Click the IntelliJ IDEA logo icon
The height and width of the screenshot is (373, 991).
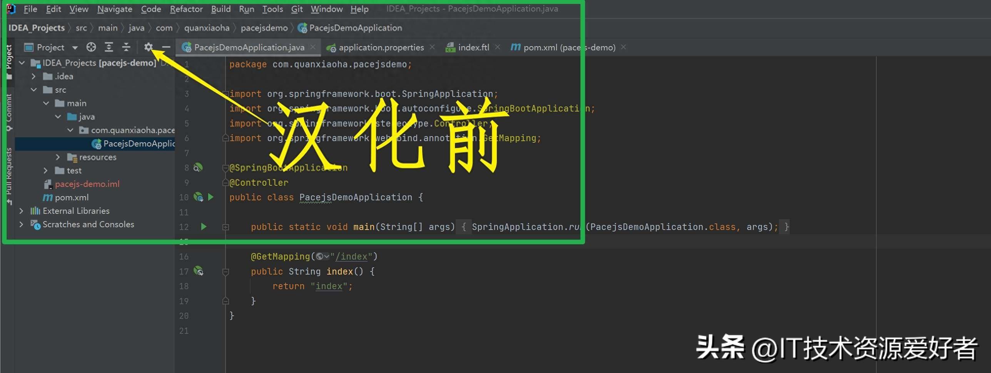tap(11, 9)
